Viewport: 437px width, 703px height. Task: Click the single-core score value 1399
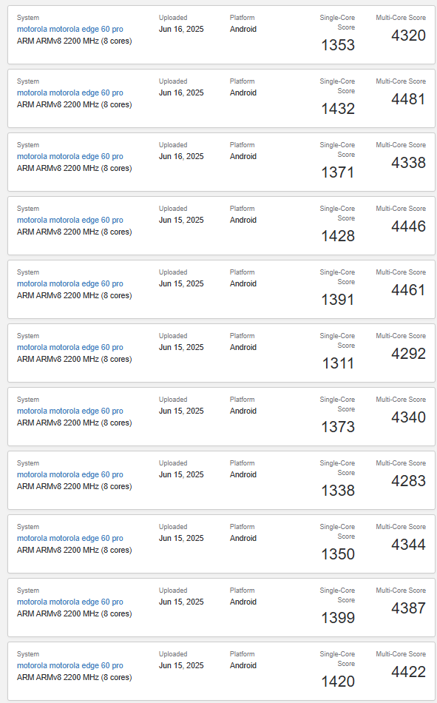click(338, 618)
